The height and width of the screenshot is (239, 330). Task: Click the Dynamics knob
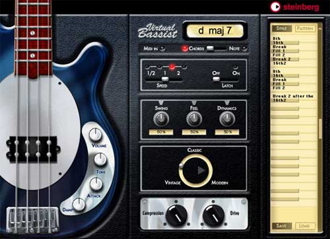[227, 119]
